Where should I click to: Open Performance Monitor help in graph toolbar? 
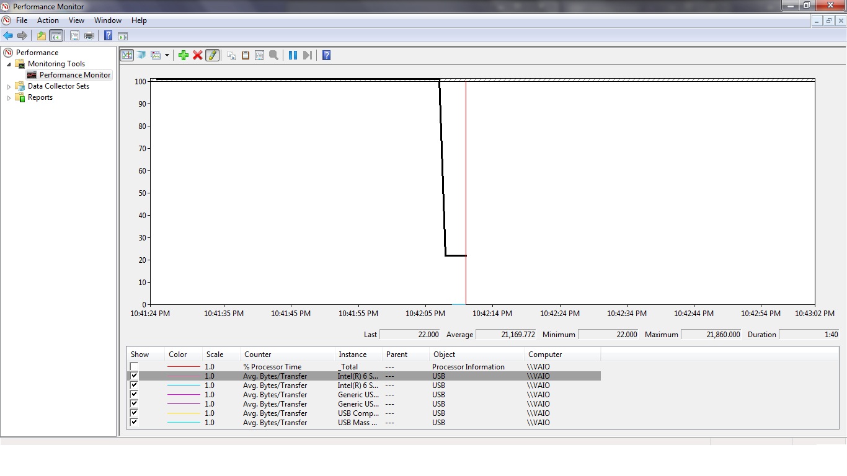(x=327, y=55)
